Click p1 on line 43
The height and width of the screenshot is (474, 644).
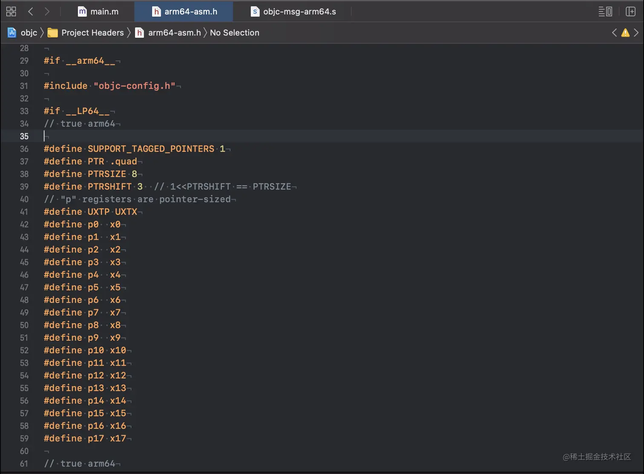(93, 237)
